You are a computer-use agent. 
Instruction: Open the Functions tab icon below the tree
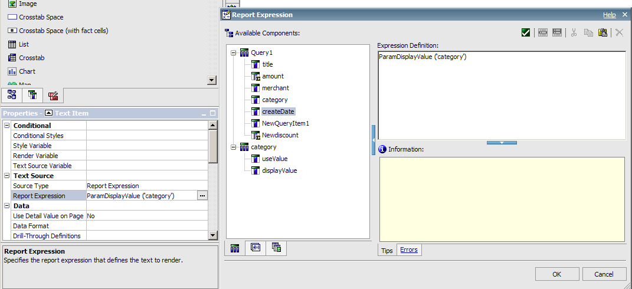point(256,248)
